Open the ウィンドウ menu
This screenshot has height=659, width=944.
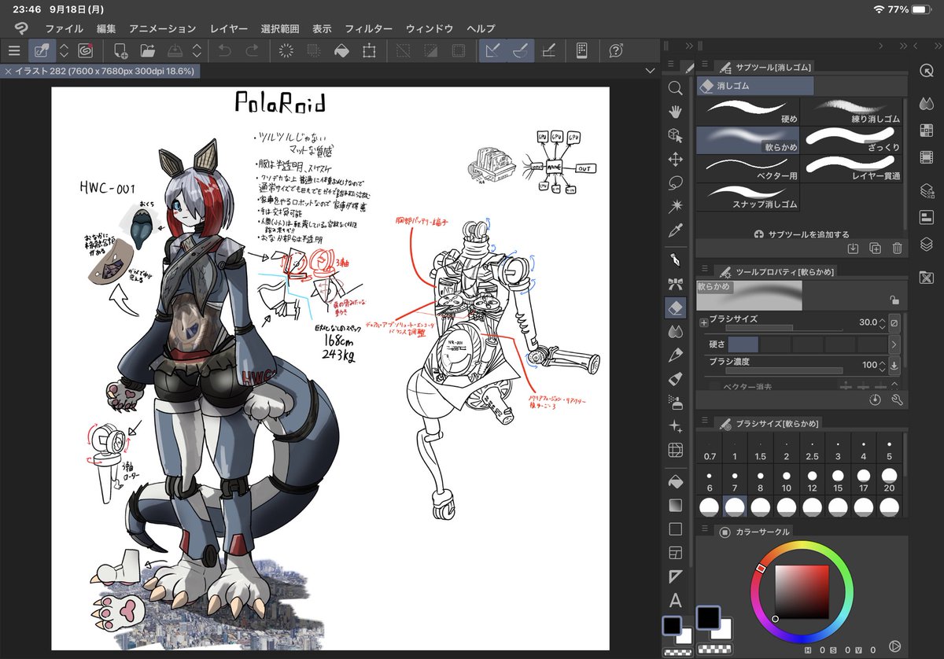430,28
